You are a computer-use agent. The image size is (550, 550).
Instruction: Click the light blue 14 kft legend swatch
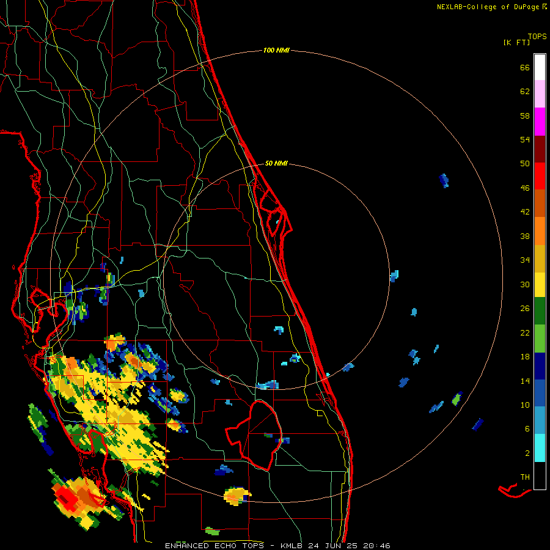[x=540, y=420]
